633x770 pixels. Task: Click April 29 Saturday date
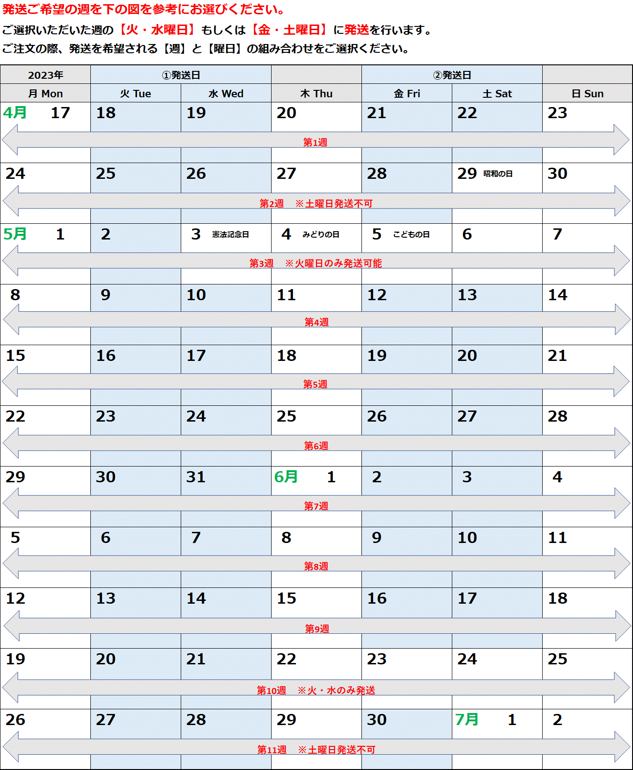tap(467, 173)
